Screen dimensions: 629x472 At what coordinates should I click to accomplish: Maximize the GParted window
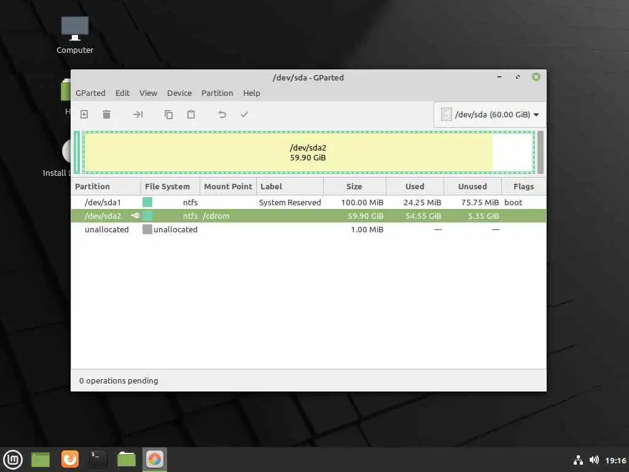(x=518, y=77)
